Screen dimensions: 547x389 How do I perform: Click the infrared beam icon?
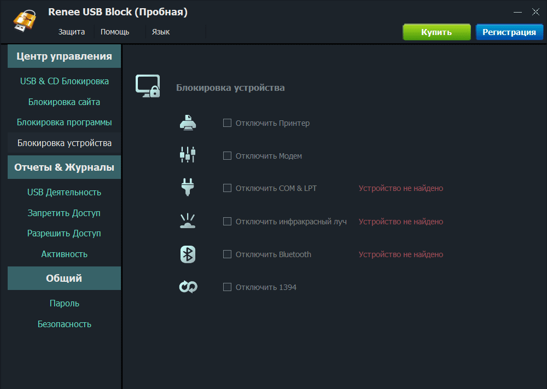188,221
